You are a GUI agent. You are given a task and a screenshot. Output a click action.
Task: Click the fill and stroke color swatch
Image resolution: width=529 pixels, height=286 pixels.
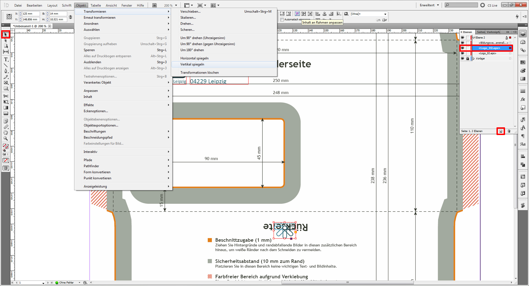pyautogui.click(x=5, y=146)
